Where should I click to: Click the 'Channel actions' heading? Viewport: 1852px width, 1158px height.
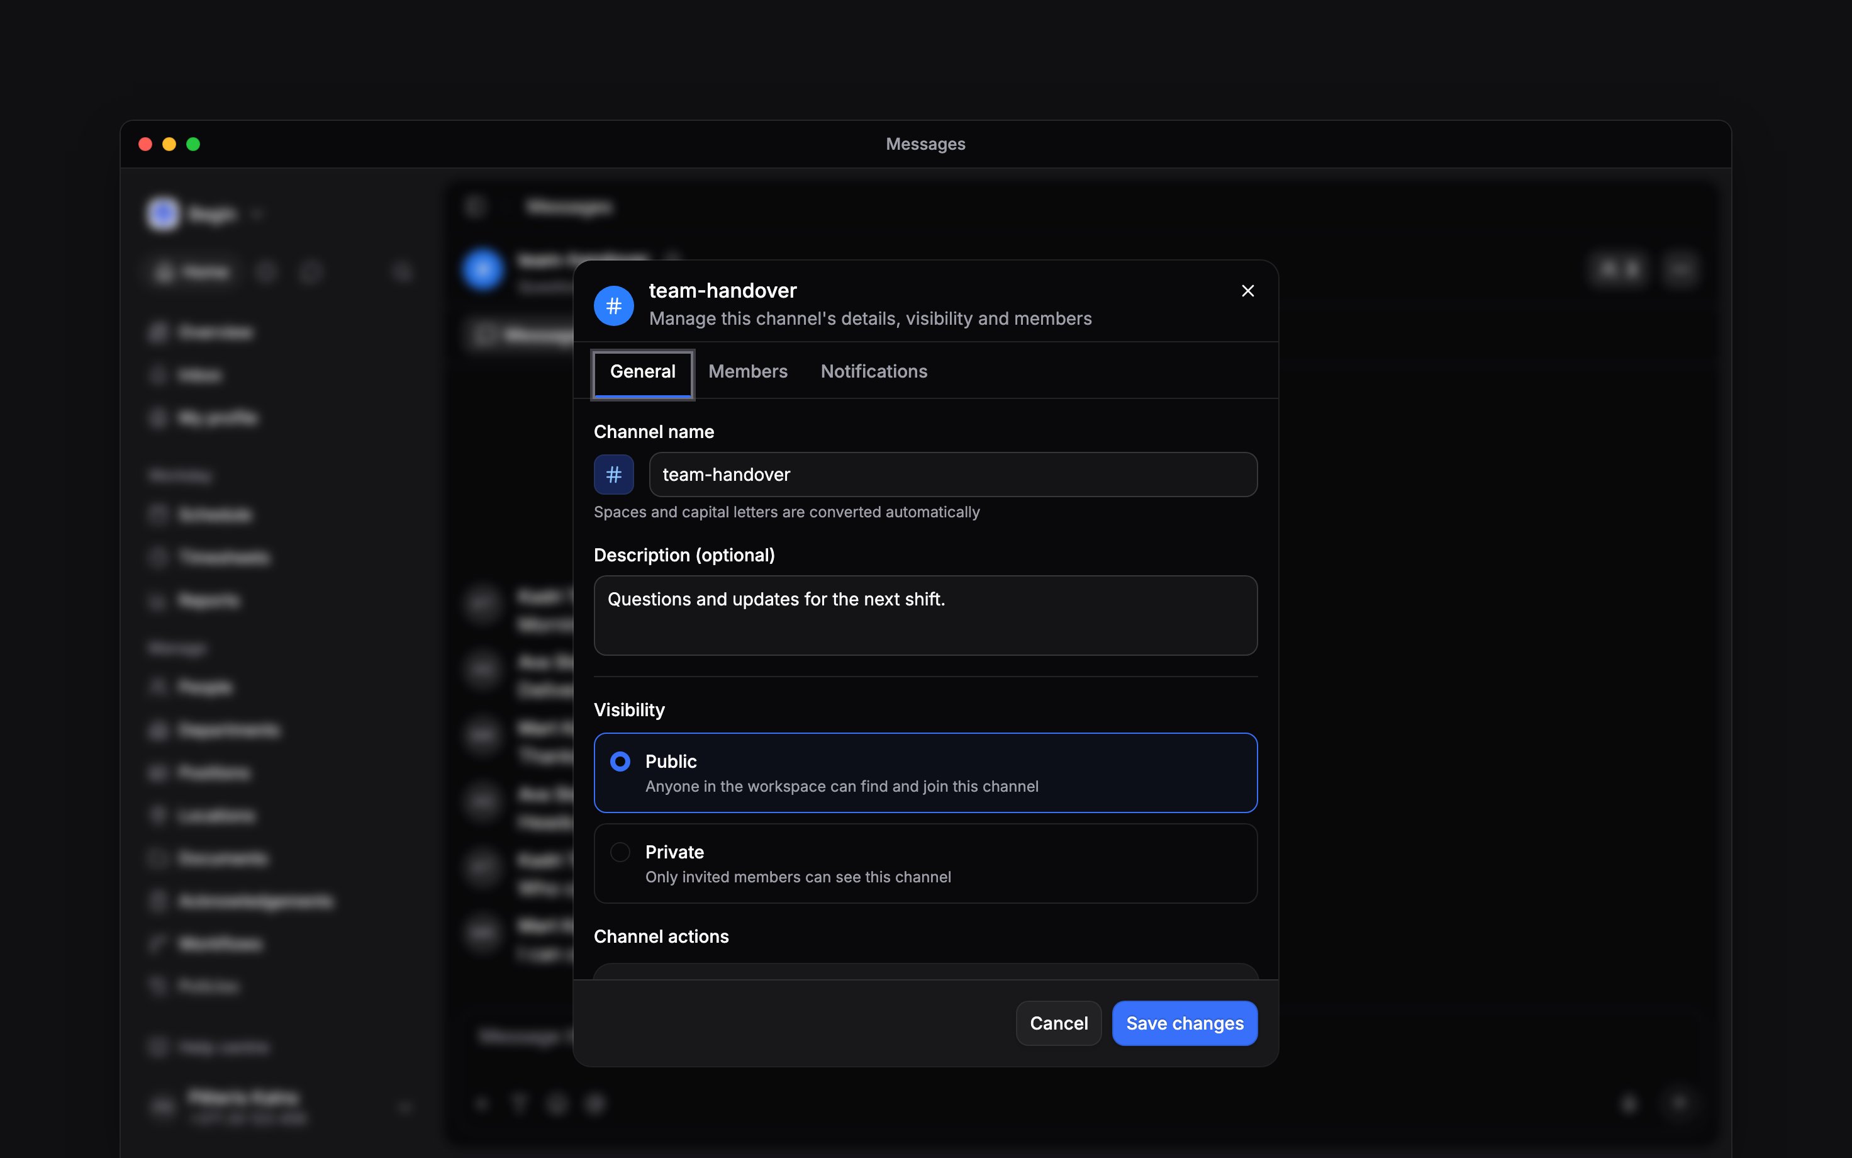tap(661, 936)
